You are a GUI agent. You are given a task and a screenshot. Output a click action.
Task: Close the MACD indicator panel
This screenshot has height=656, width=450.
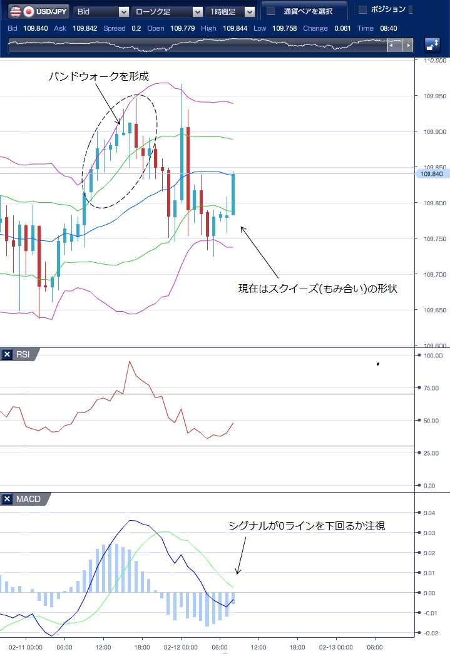[x=8, y=499]
